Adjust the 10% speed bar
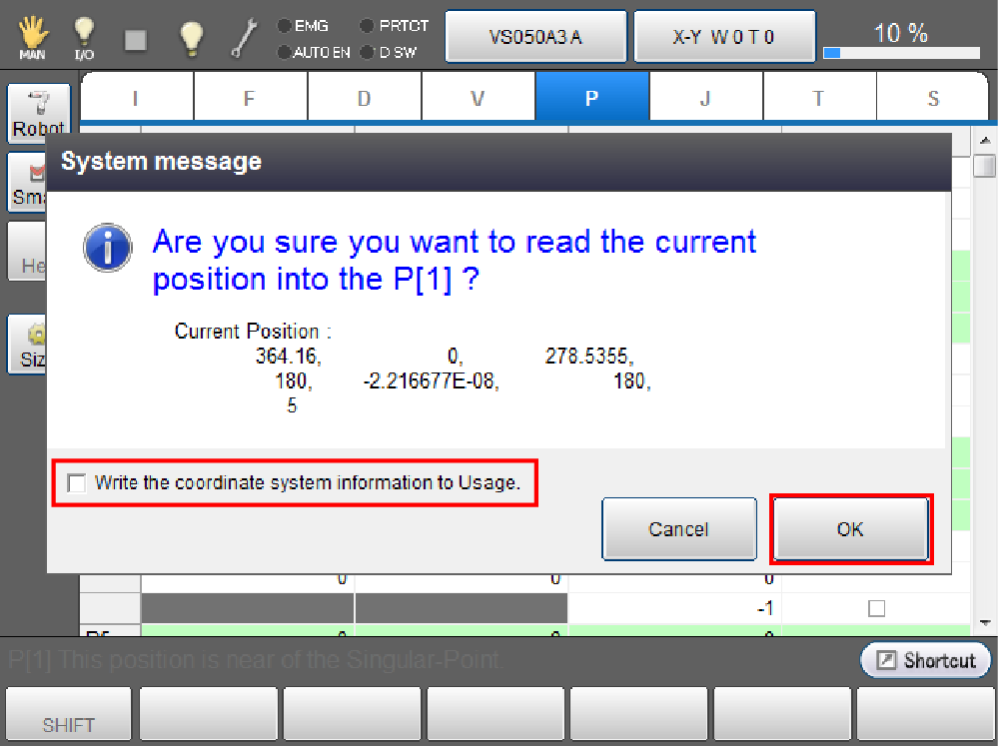998x746 pixels. coord(900,52)
